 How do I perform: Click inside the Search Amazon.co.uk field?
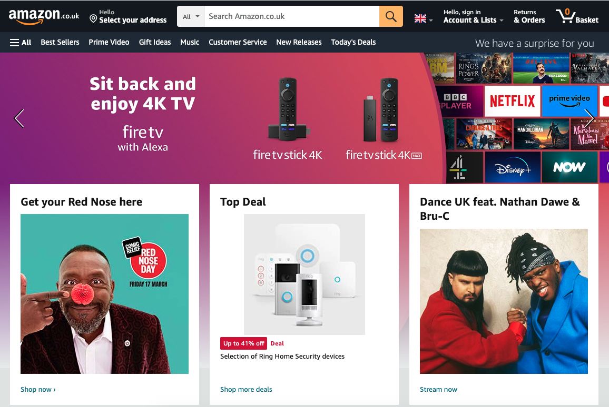point(291,16)
